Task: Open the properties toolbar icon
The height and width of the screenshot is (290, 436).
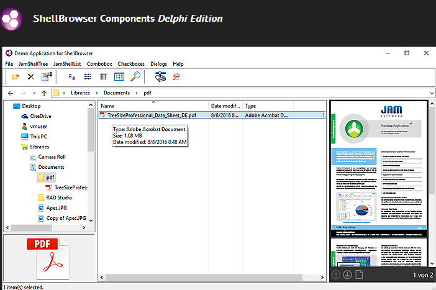Action: 47,77
